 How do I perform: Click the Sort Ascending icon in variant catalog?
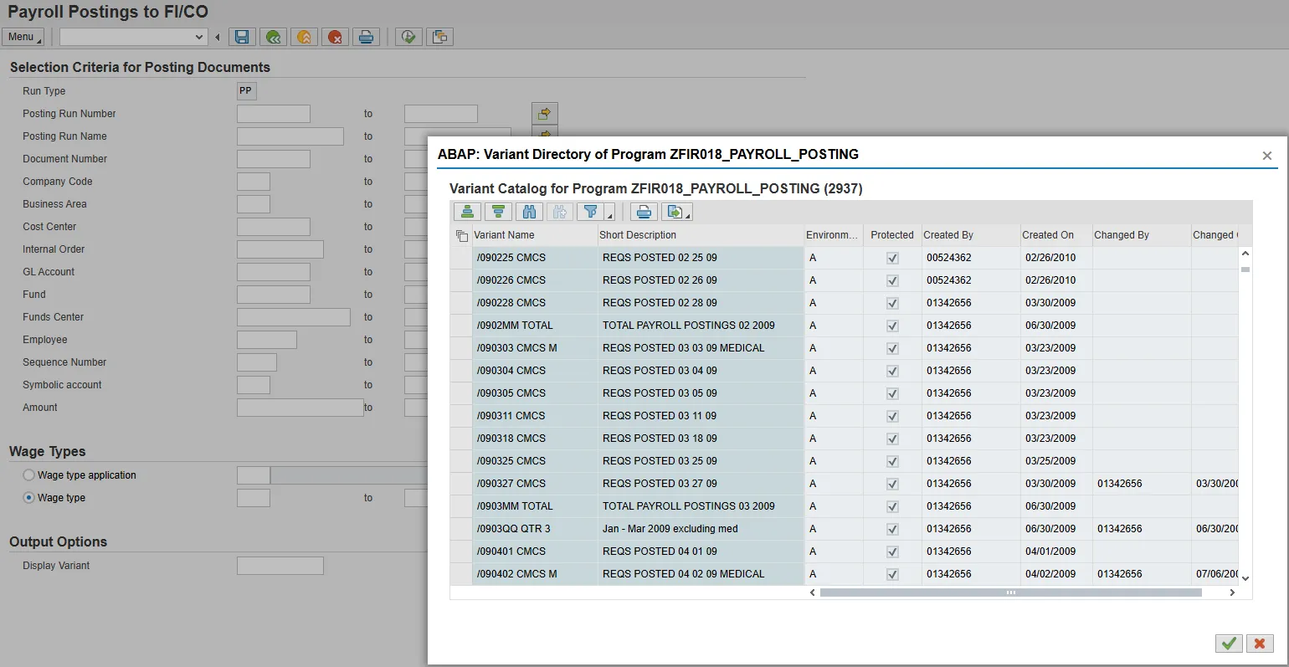click(x=467, y=212)
